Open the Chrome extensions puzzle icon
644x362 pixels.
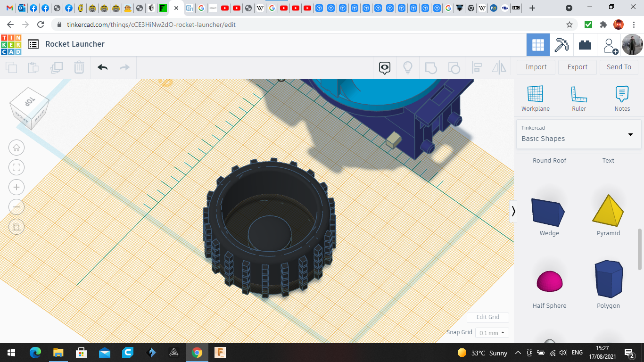603,25
